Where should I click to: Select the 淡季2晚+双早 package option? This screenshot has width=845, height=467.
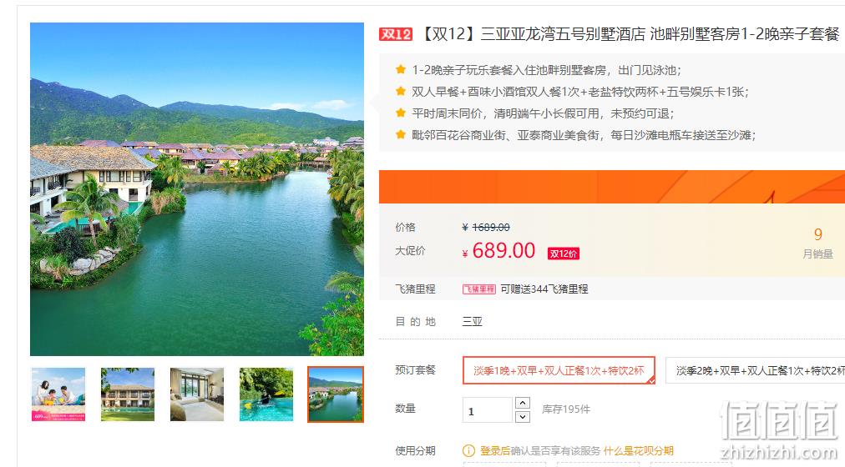755,370
